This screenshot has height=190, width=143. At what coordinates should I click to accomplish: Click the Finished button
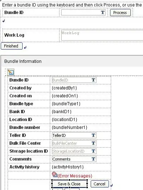click(x=11, y=46)
